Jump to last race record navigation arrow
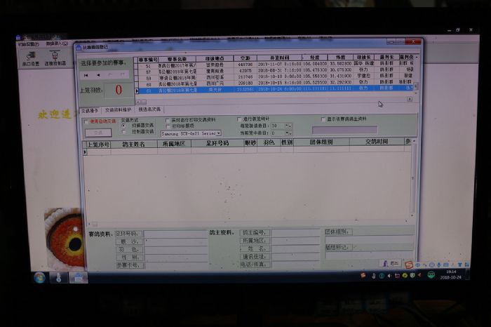 123,74
